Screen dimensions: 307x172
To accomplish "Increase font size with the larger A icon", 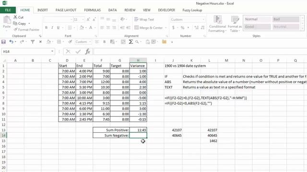I will (x=88, y=20).
